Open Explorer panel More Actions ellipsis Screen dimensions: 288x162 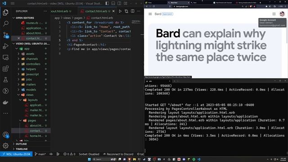point(45,11)
